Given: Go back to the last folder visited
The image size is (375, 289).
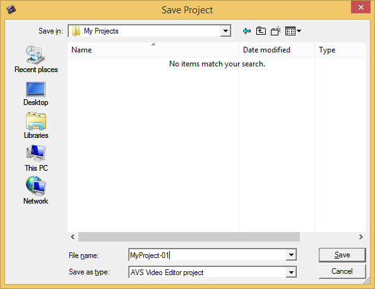Looking at the screenshot, I should click(x=247, y=31).
